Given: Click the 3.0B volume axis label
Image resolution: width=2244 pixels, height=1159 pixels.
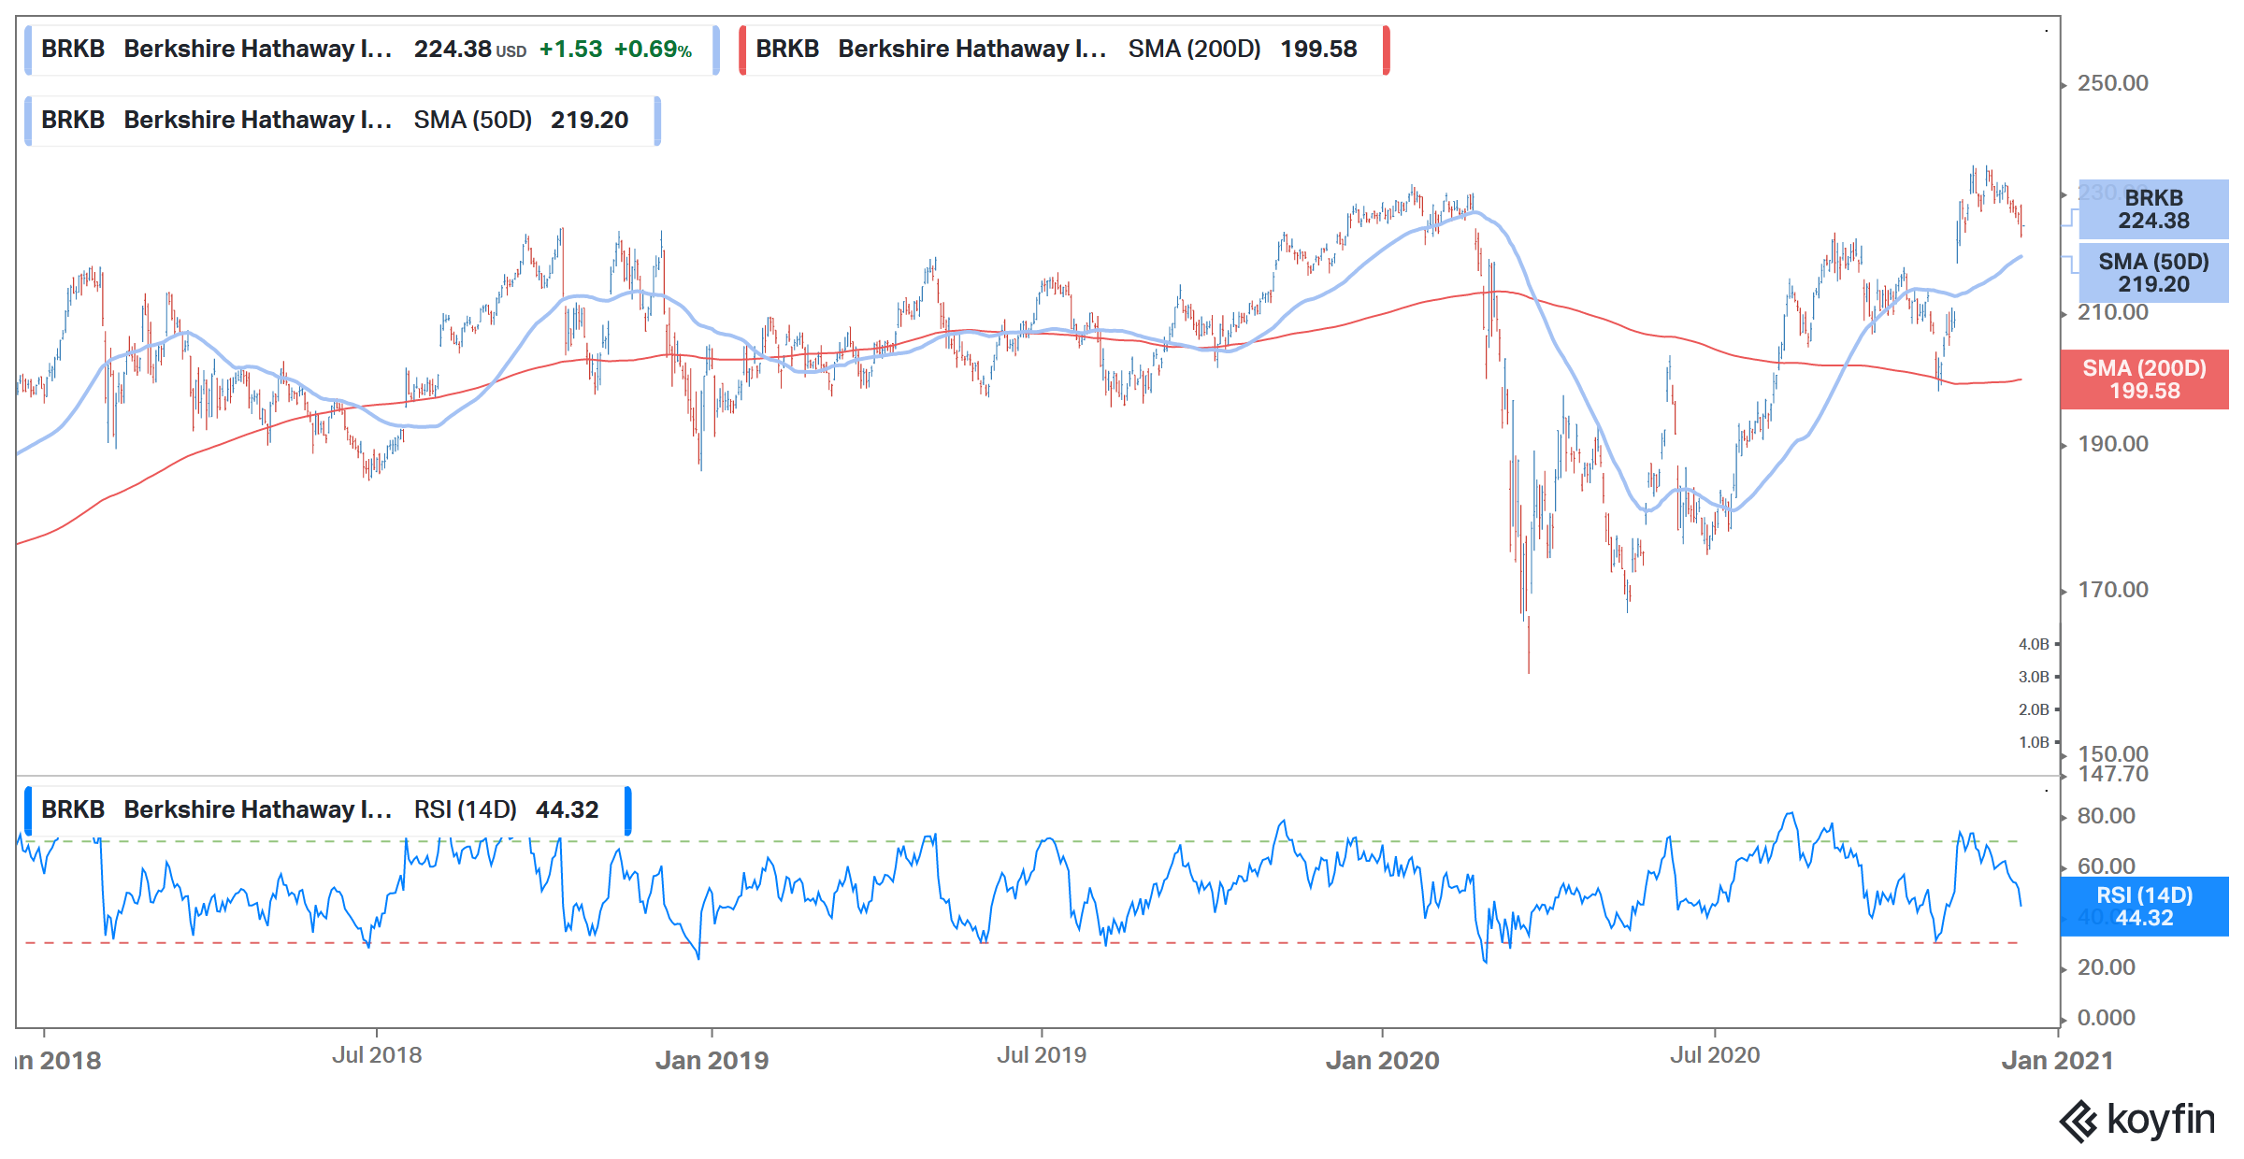Looking at the screenshot, I should [2034, 677].
